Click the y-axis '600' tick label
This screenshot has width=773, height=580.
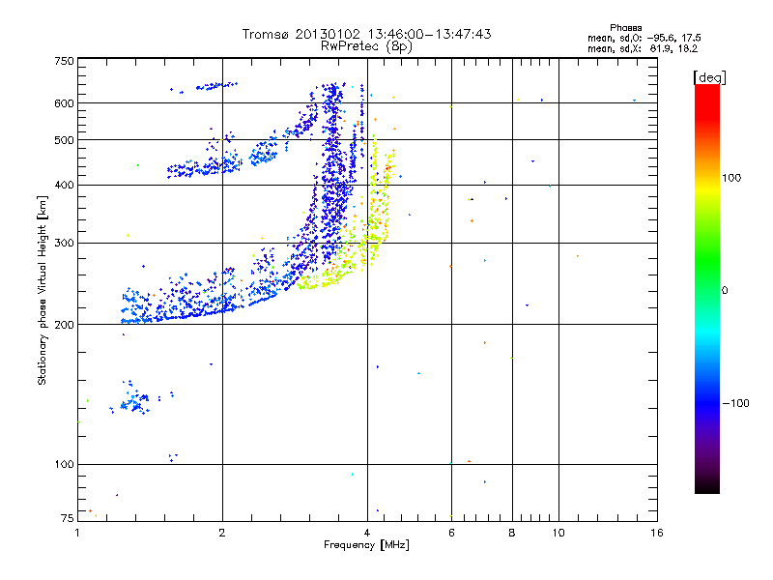point(64,103)
